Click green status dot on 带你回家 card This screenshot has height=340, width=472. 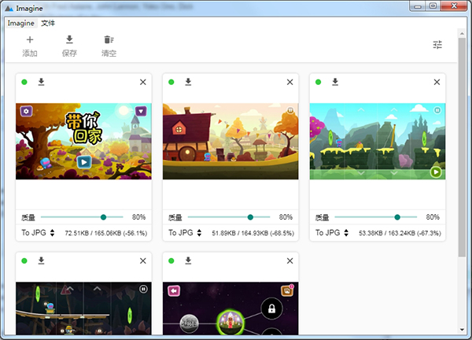24,82
